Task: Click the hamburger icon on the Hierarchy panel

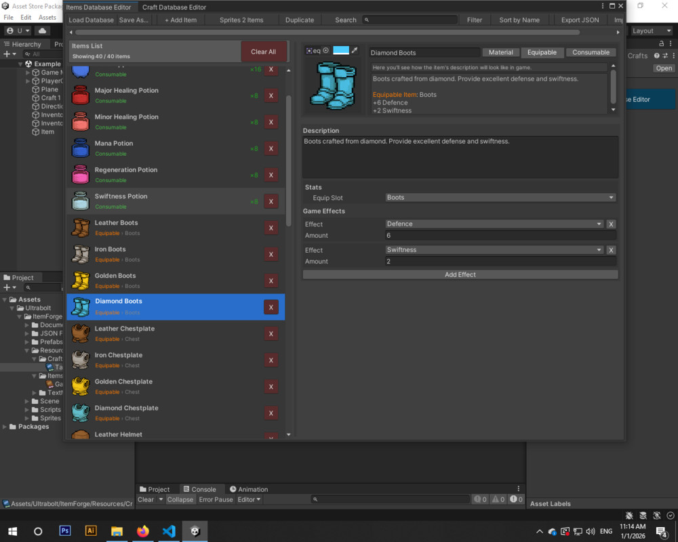Action: (x=7, y=43)
